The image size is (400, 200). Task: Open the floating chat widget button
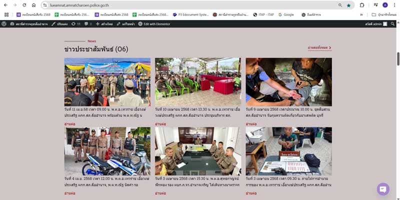(x=383, y=189)
